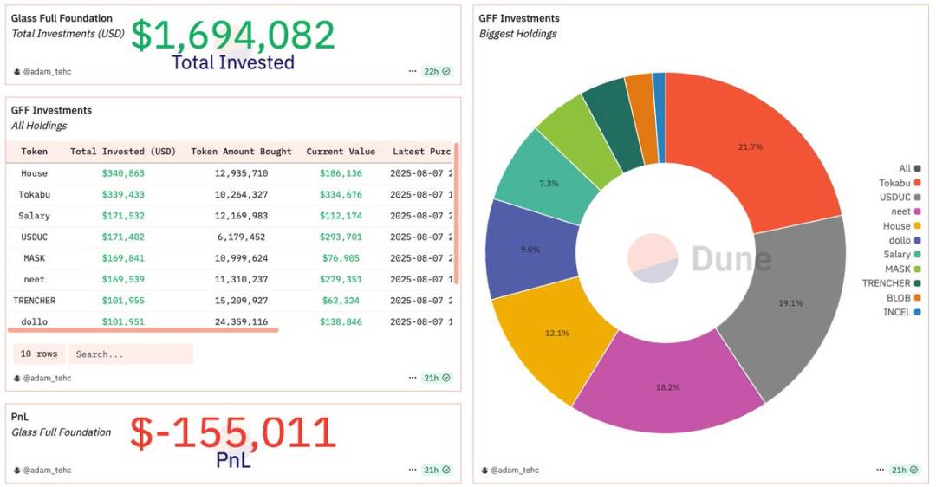The image size is (936, 487).
Task: Click the 21h refresh badge on All Holdings
Action: point(437,378)
